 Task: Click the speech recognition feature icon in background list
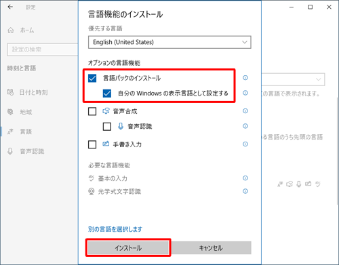(299, 184)
